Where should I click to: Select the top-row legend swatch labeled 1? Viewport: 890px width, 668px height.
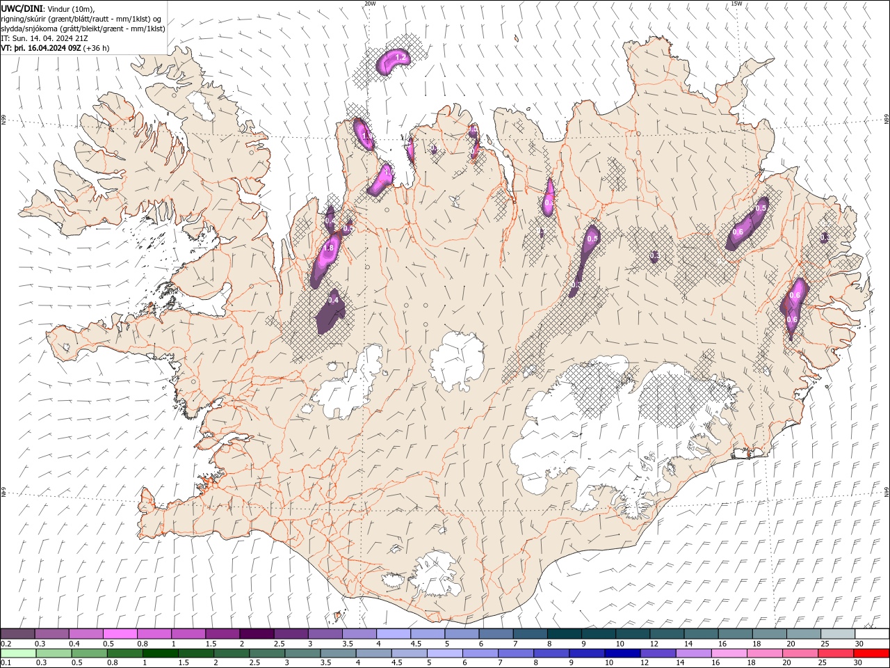pos(188,634)
